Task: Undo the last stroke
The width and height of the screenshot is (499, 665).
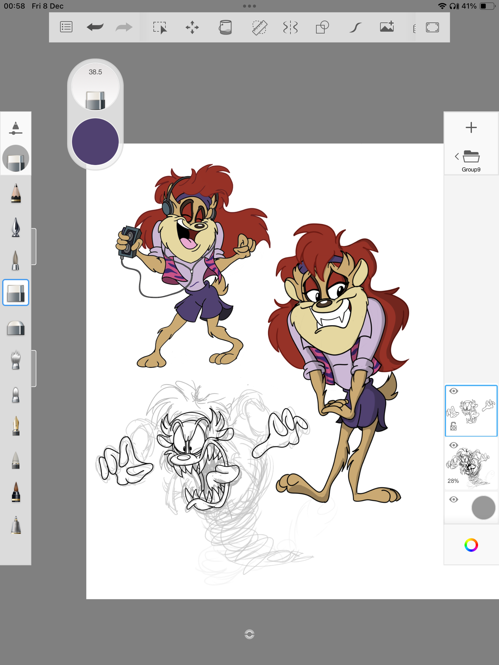Action: coord(95,27)
